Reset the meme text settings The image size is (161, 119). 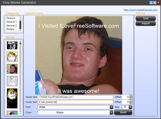tap(123, 112)
